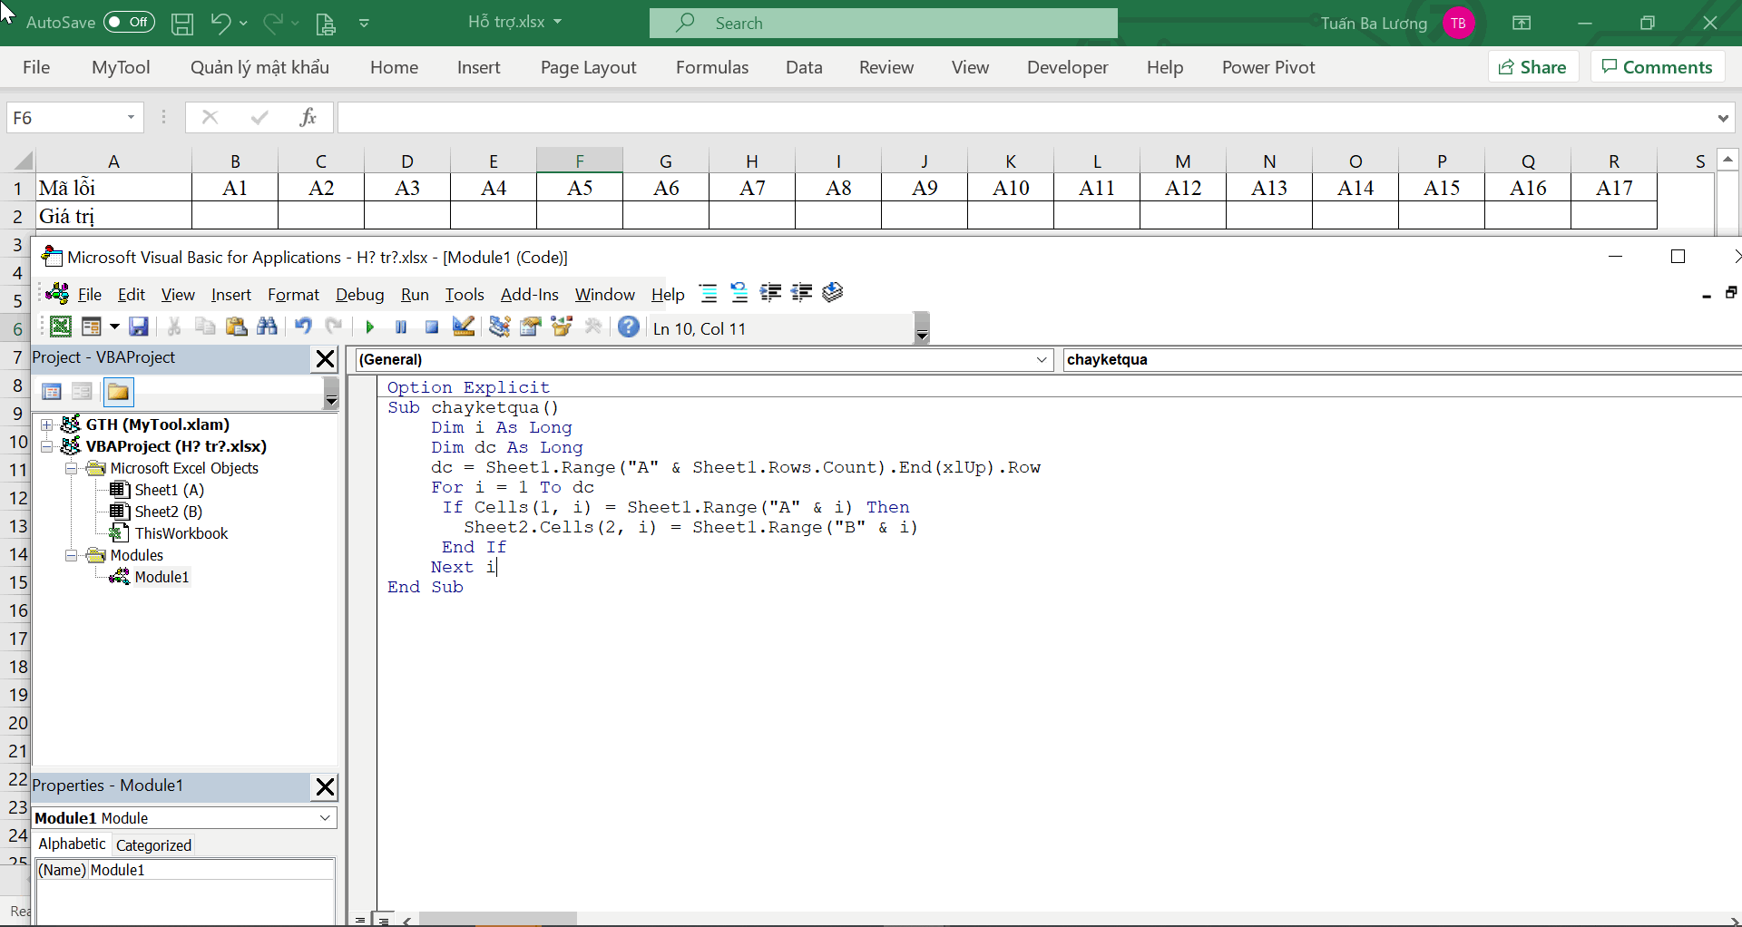Click the Insert Function fx icon
This screenshot has height=927, width=1742.
click(308, 117)
